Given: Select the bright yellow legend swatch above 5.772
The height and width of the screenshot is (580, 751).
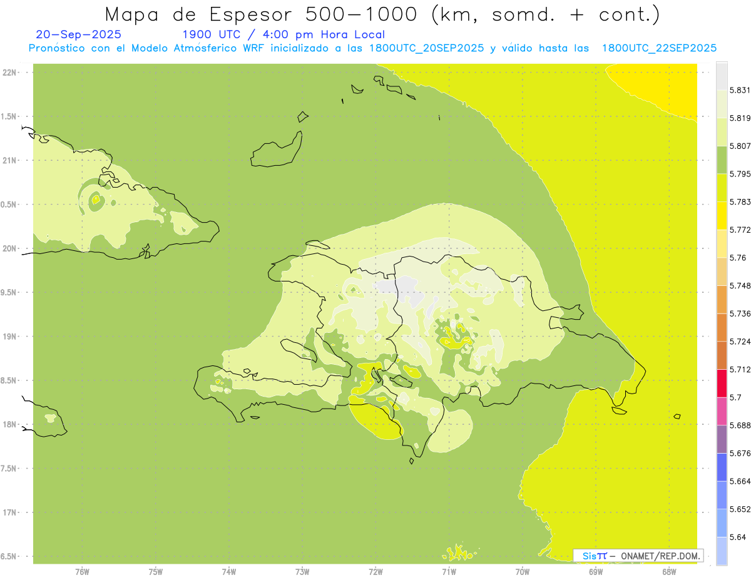Looking at the screenshot, I should [722, 216].
